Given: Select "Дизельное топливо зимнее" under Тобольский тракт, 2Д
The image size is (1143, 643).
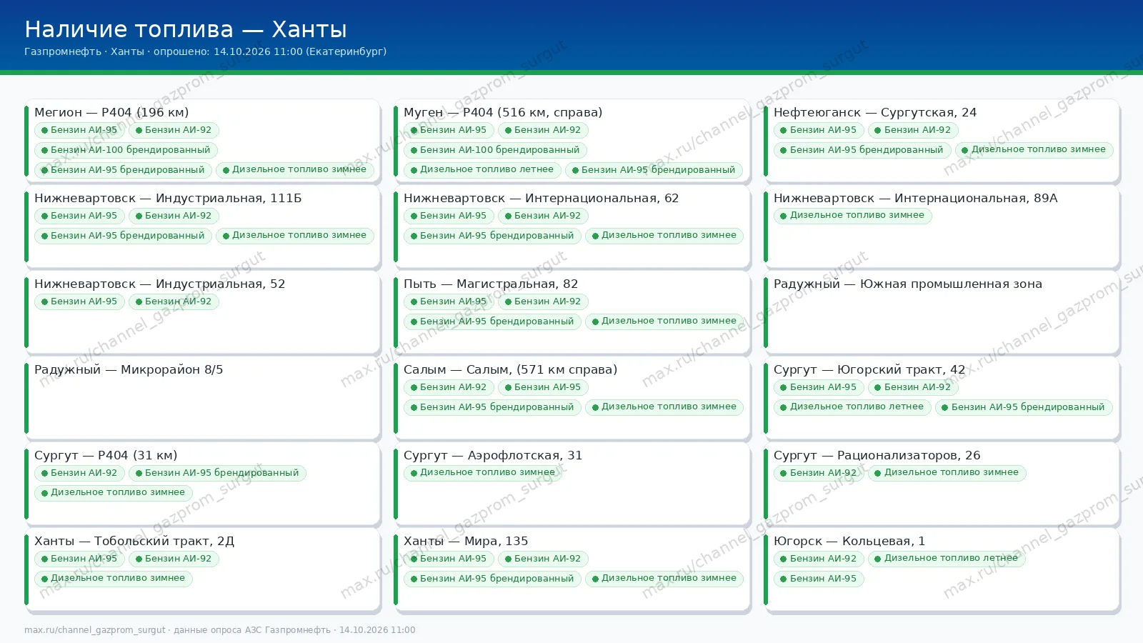Looking at the screenshot, I should pos(113,579).
